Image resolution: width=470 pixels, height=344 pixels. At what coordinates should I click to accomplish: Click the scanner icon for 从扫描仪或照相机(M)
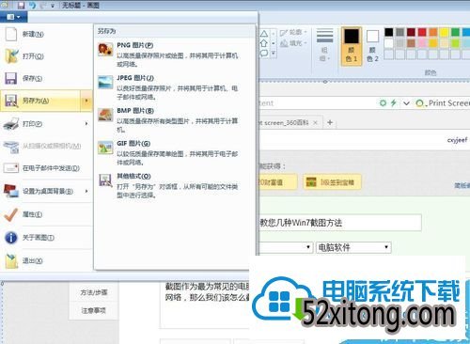click(11, 146)
